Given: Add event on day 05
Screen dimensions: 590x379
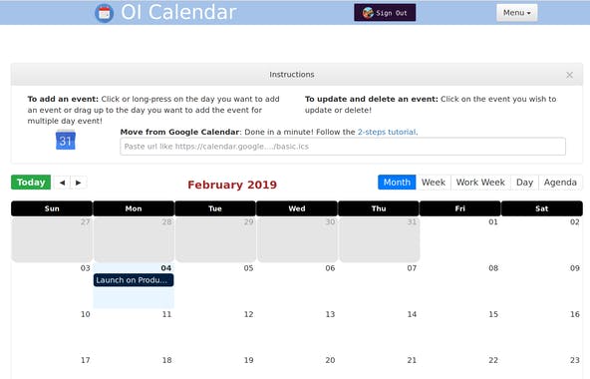Looking at the screenshot, I should click(x=215, y=285).
